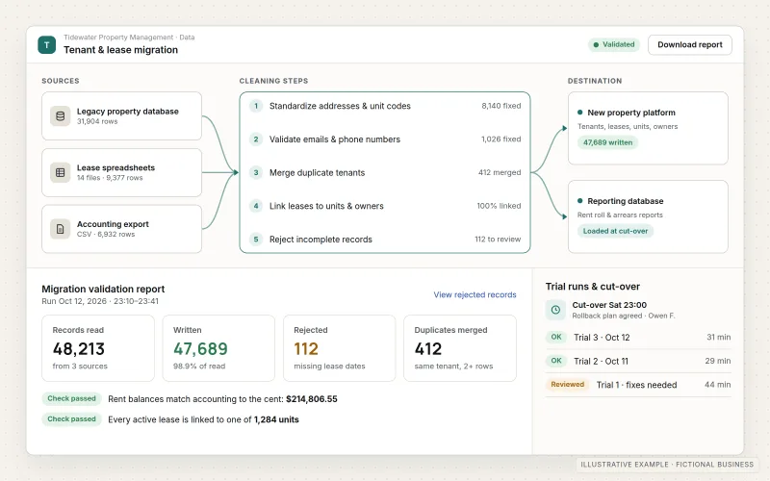Click Tenants, leases, units, owners subtitle
This screenshot has width=770, height=481.
[x=628, y=127]
